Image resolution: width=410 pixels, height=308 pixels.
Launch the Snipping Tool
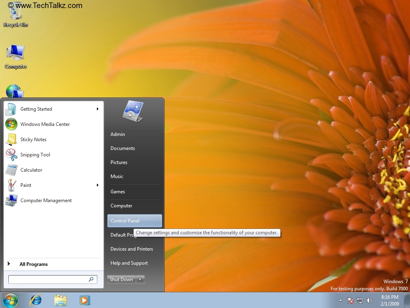35,154
